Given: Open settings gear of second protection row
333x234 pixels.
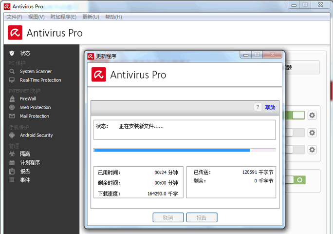Looking at the screenshot, I should click(312, 133).
